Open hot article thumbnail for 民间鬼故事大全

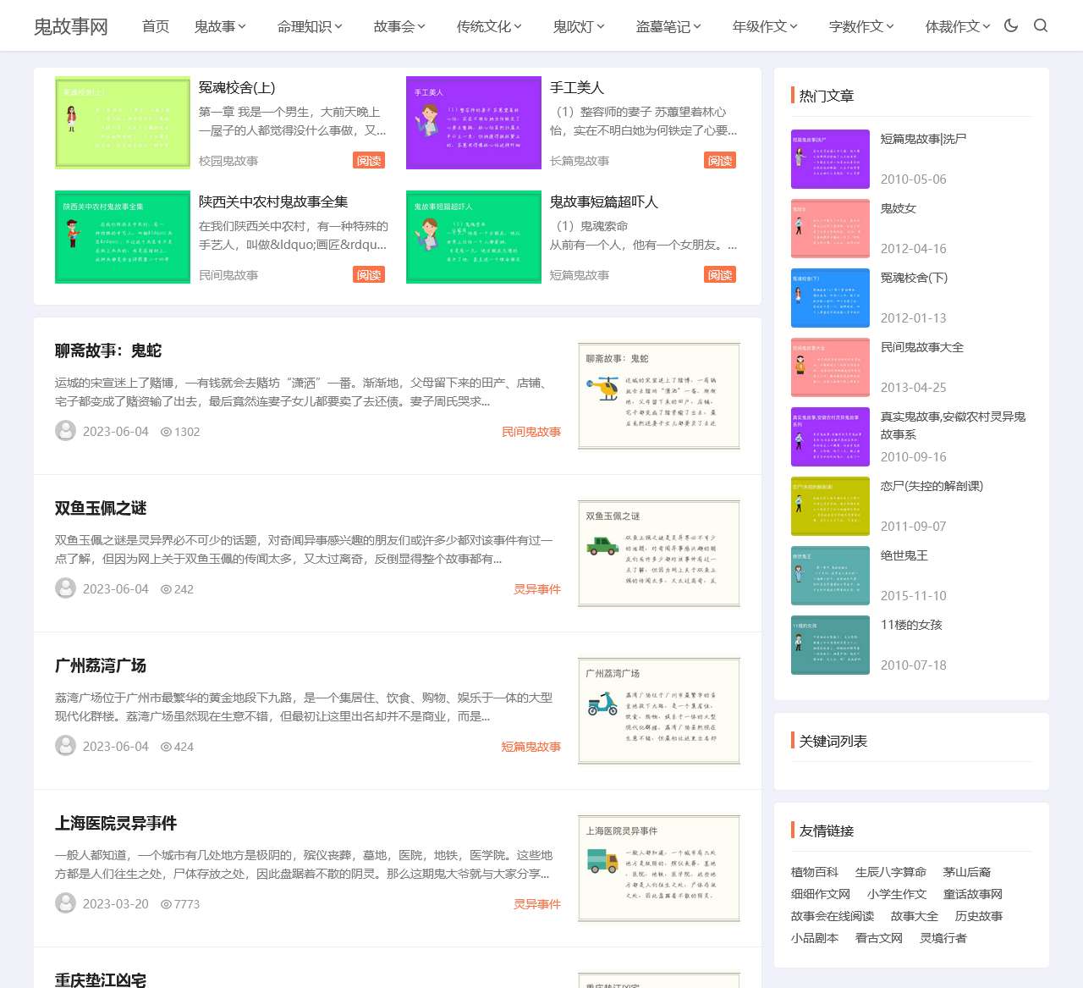[830, 367]
